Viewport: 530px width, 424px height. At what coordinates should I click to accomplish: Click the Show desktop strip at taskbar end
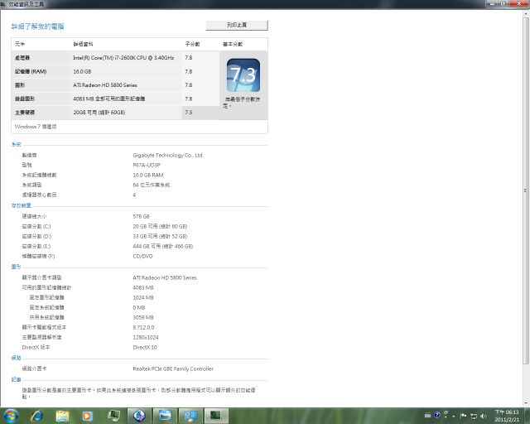[528, 416]
